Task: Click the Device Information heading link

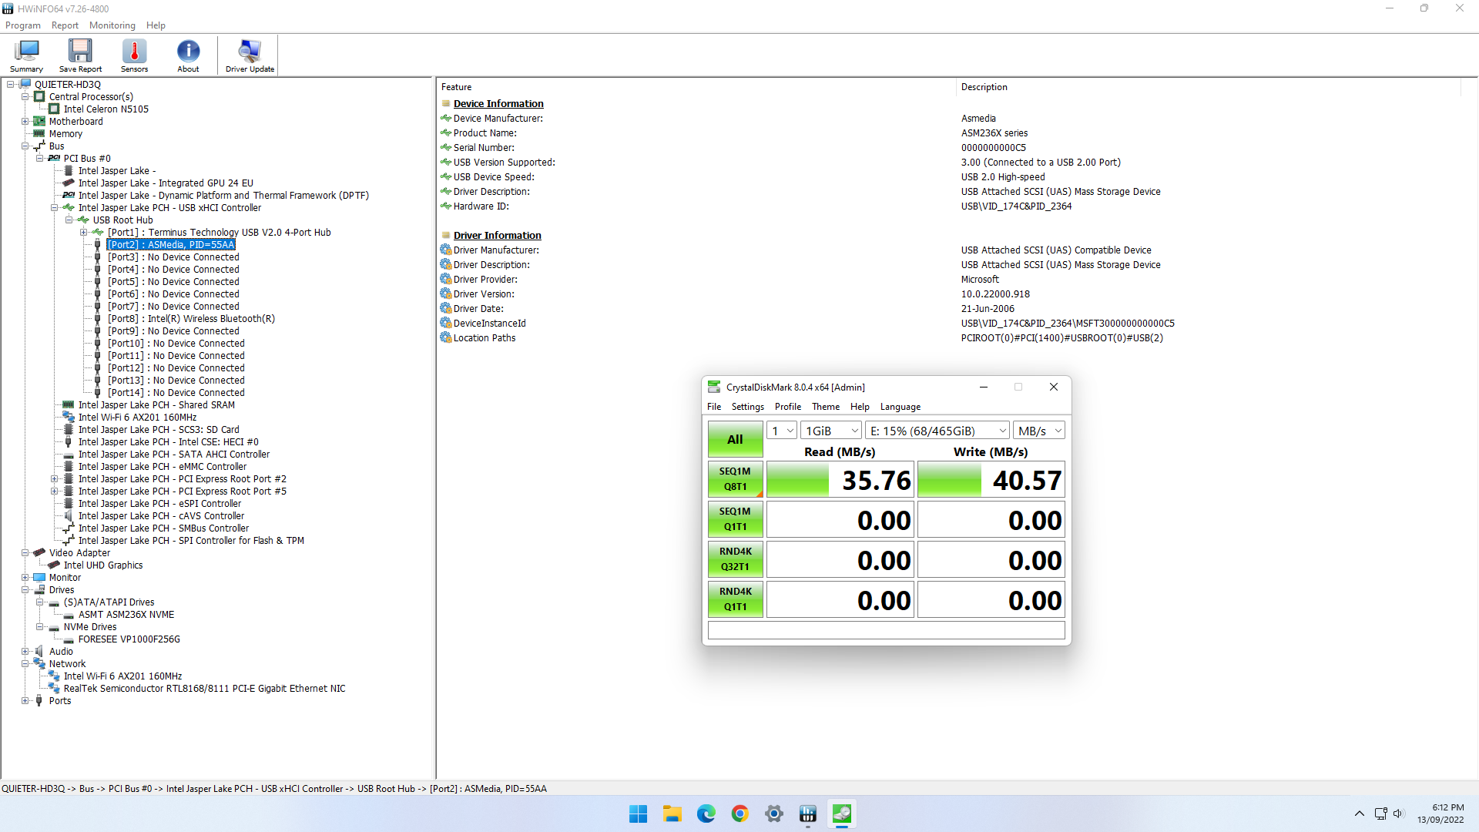Action: pos(498,104)
